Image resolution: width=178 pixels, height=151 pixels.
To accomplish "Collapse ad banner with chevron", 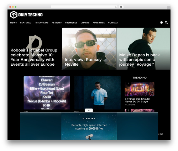I will [x=89, y=110].
